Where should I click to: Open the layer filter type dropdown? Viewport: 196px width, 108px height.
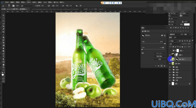(x=173, y=41)
